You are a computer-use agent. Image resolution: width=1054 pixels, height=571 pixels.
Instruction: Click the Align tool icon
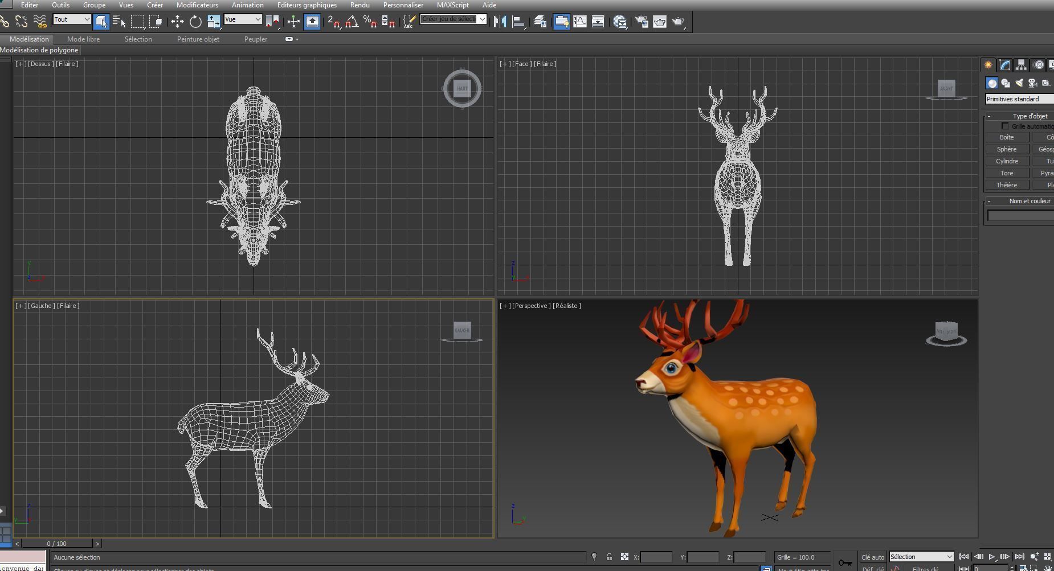coord(518,22)
